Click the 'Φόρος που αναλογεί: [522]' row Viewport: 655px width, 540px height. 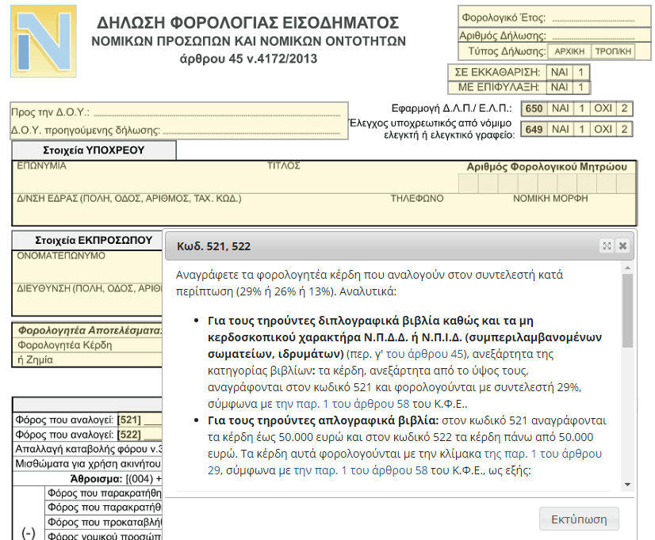point(88,435)
